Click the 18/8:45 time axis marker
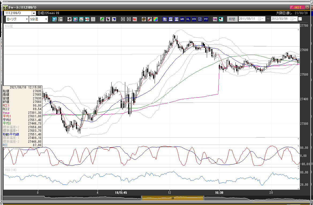 [x=121, y=192]
